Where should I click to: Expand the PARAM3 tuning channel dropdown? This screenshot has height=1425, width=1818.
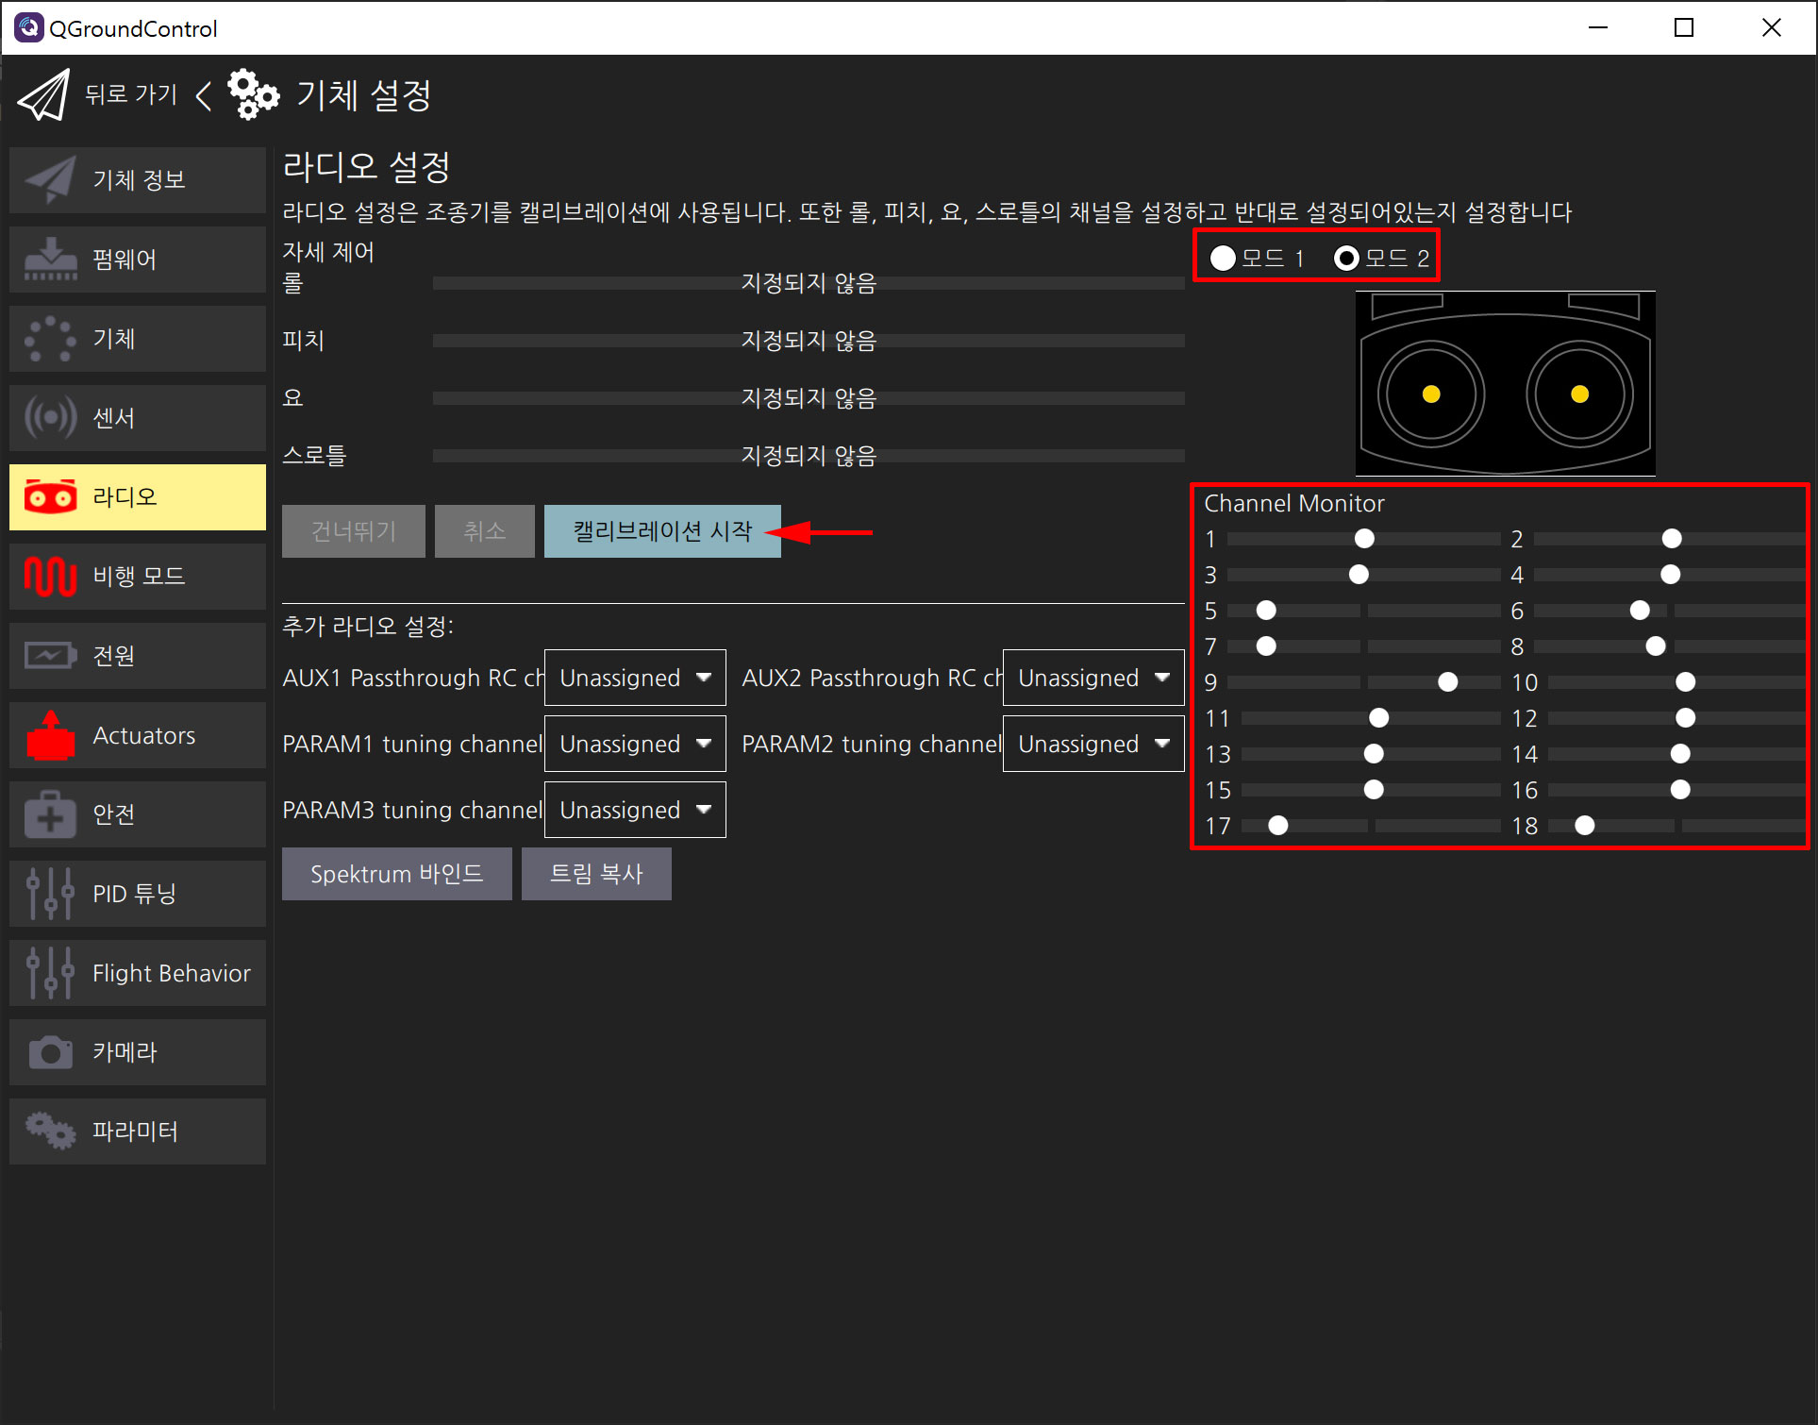point(635,810)
